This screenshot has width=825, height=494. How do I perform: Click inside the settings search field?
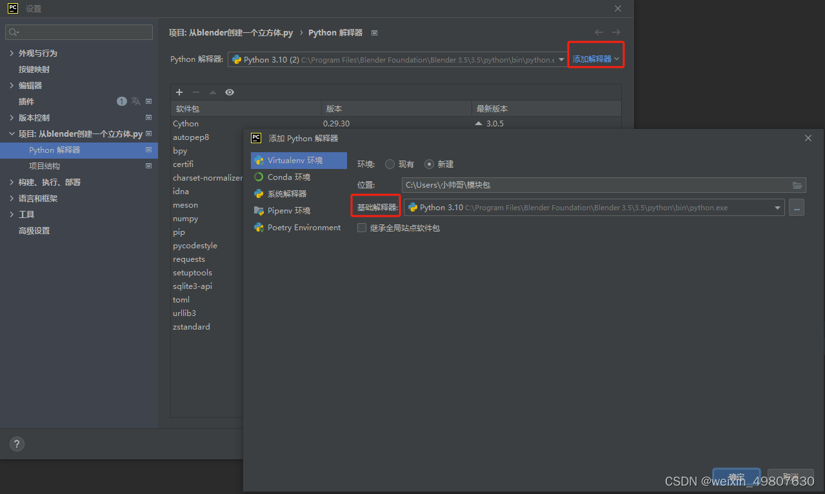click(79, 32)
